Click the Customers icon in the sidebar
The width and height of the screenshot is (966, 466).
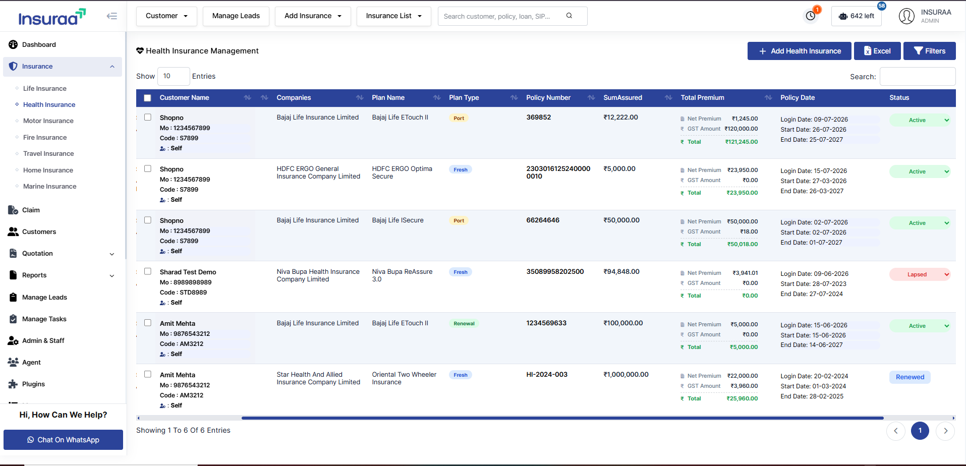(x=13, y=232)
